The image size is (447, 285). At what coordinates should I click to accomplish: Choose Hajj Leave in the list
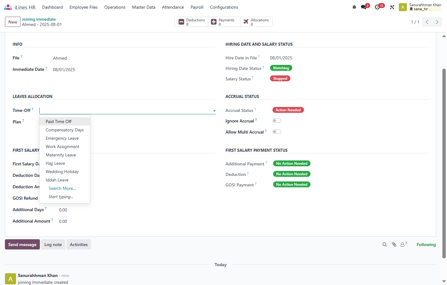pos(65,163)
